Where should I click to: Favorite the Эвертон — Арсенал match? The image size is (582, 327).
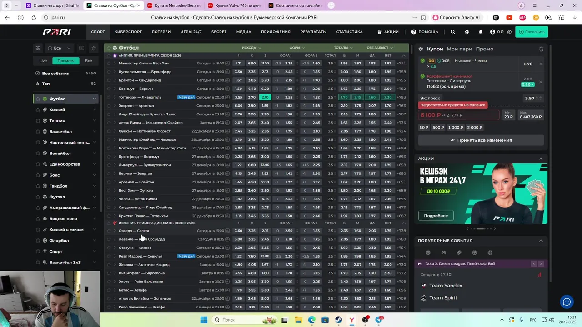[x=109, y=105]
